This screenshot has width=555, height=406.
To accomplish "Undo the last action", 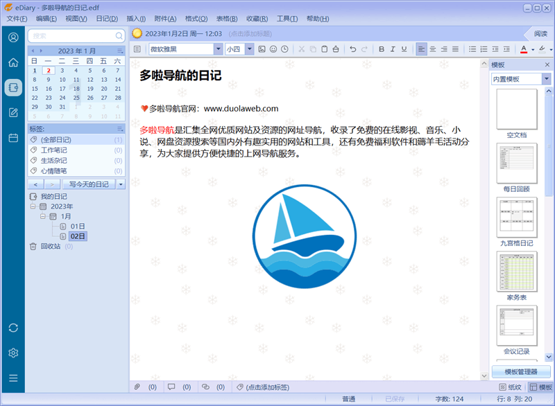I will [x=352, y=49].
